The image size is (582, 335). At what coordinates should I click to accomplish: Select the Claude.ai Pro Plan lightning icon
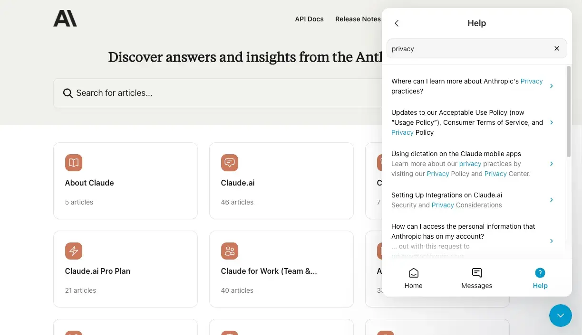click(74, 251)
